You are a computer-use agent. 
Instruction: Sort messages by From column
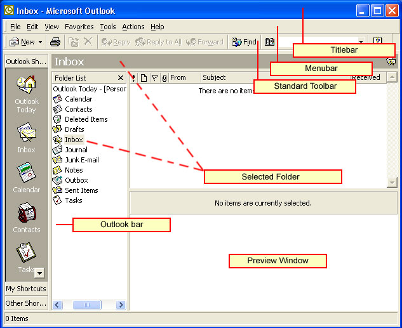[x=184, y=77]
